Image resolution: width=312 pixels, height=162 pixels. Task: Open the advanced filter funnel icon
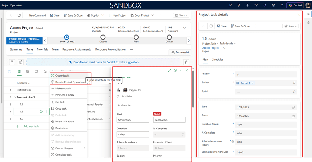256,5
